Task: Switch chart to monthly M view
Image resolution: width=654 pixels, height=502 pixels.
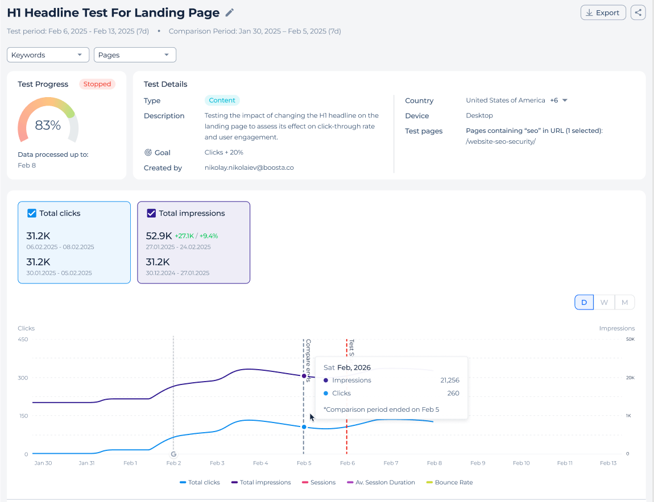Action: 624,303
